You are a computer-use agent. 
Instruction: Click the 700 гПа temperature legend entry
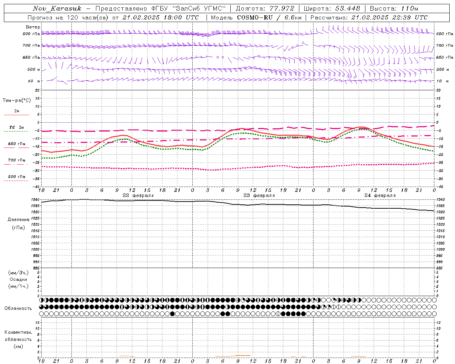[17, 160]
